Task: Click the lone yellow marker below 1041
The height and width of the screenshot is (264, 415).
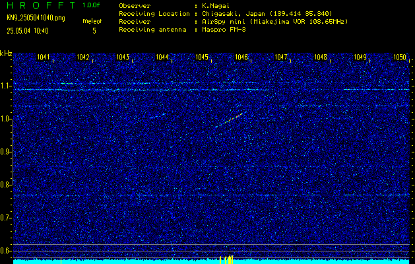Action: [x=61, y=261]
